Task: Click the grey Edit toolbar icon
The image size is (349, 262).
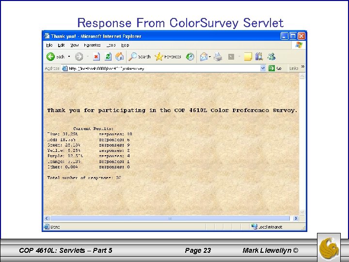Action: point(231,57)
